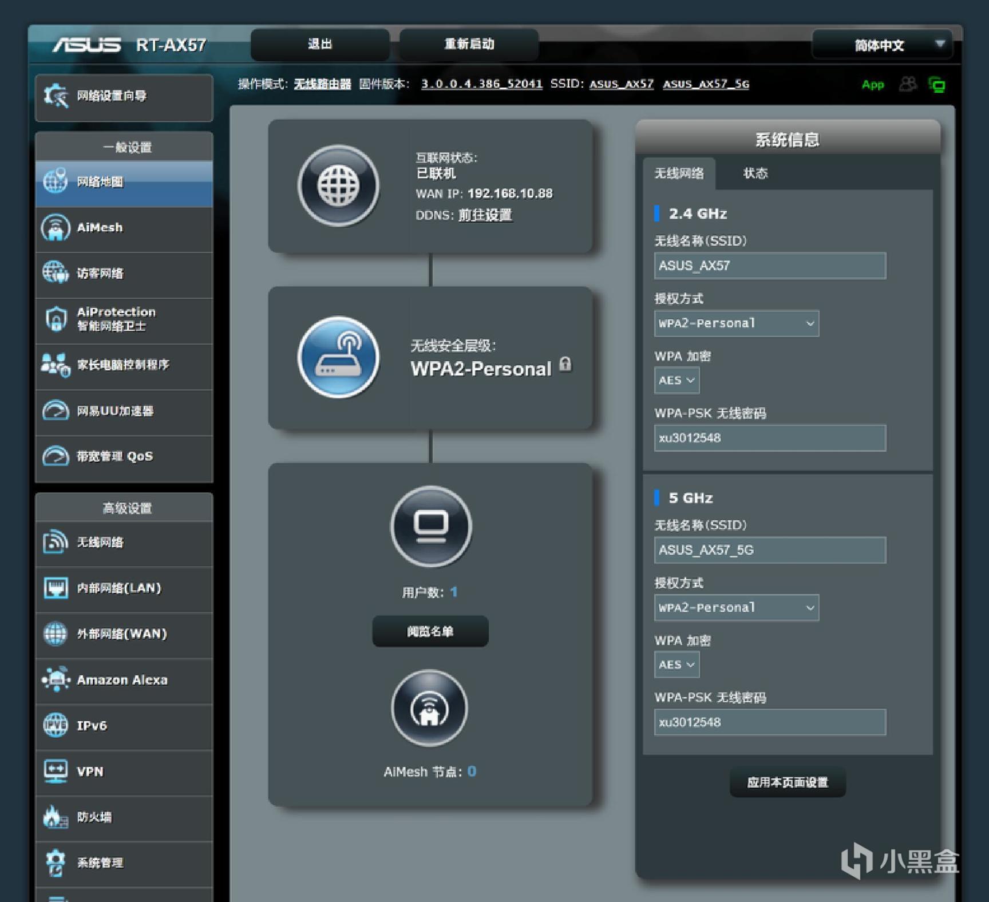Expand the 5 GHz WPA encryption AES dropdown
Viewport: 989px width, 902px height.
click(677, 665)
